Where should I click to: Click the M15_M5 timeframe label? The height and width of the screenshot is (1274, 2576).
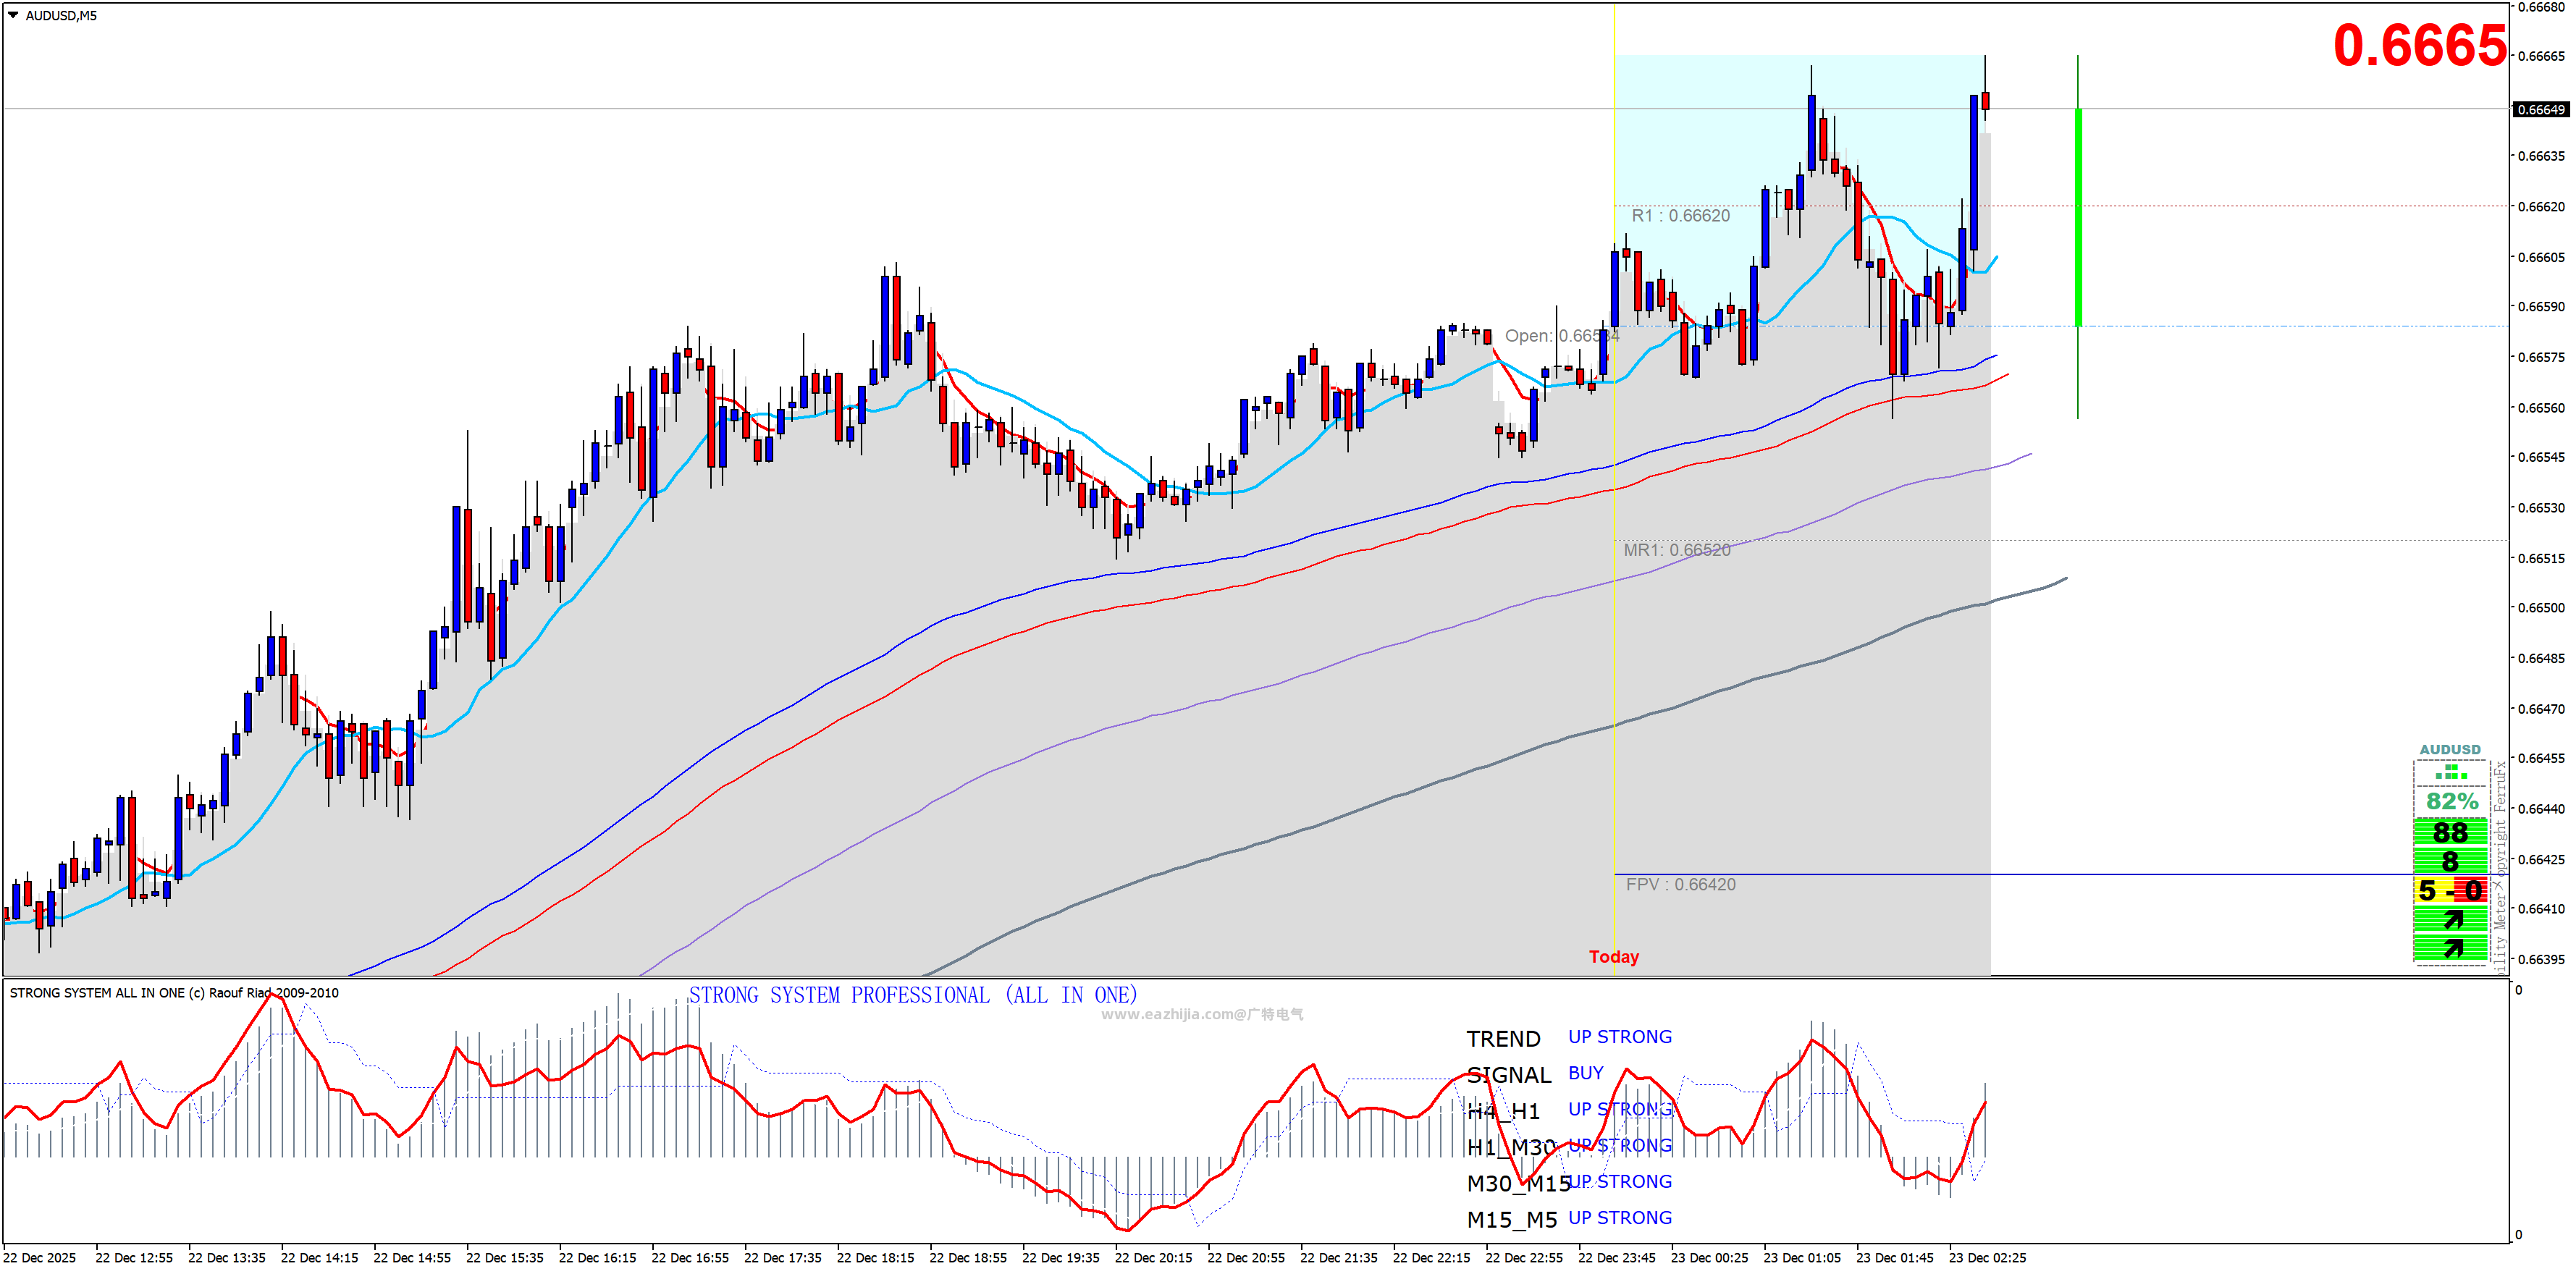[x=1512, y=1220]
